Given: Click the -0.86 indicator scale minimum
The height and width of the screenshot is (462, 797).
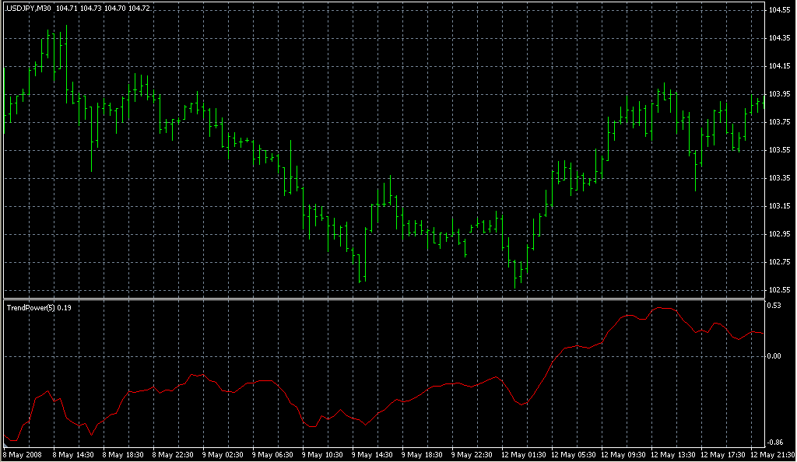Looking at the screenshot, I should click(x=774, y=443).
